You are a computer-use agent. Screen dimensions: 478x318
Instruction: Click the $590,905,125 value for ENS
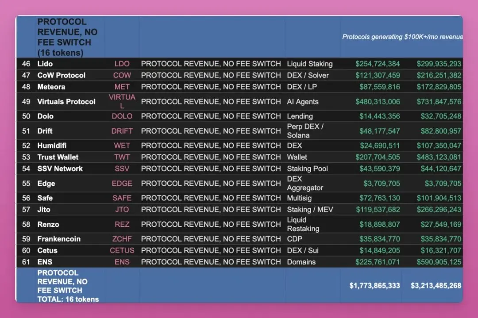coord(439,262)
